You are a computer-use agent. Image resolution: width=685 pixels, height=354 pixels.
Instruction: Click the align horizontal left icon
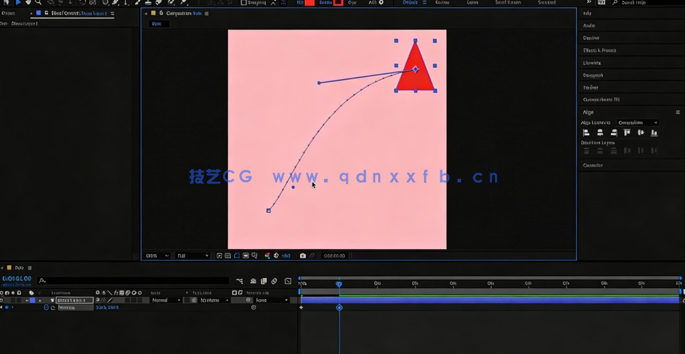(586, 132)
